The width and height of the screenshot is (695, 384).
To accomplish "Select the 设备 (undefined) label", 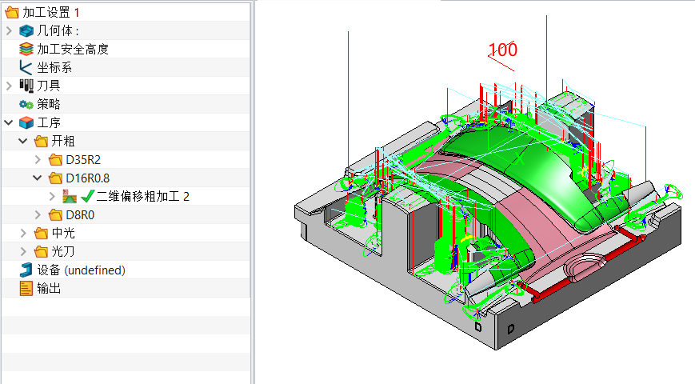I will (x=81, y=270).
